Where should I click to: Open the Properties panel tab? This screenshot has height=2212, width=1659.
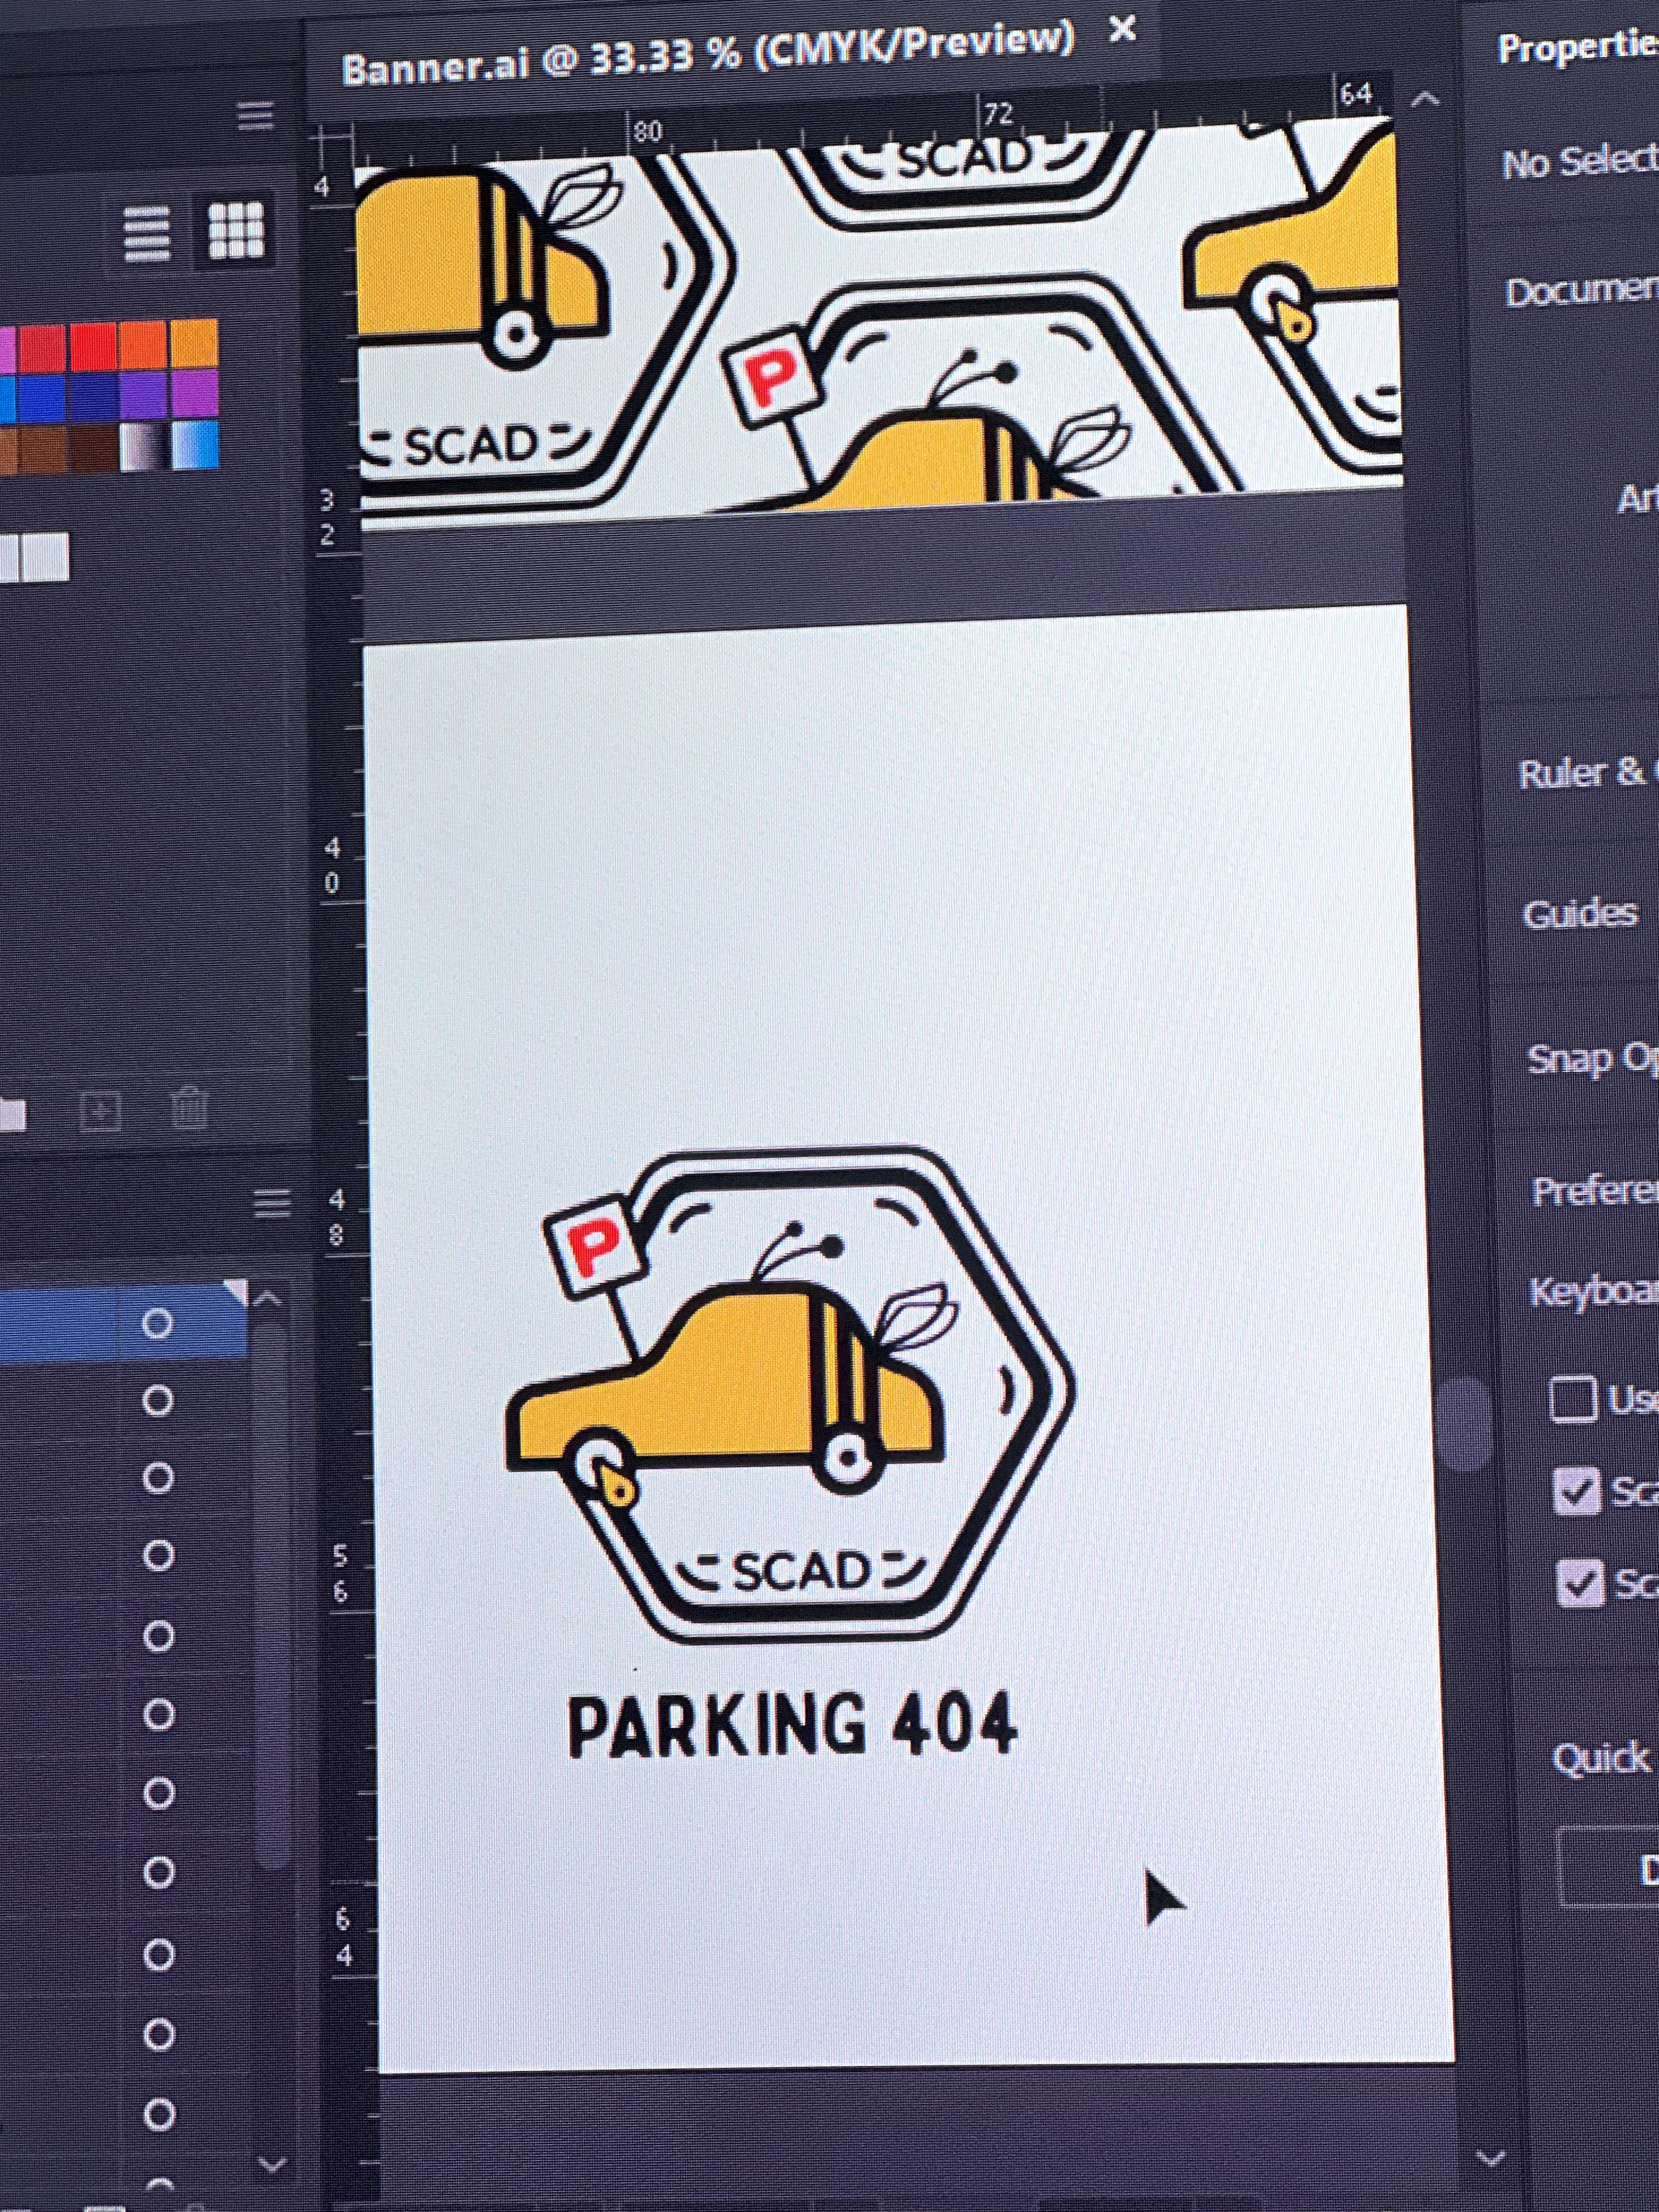point(1577,47)
